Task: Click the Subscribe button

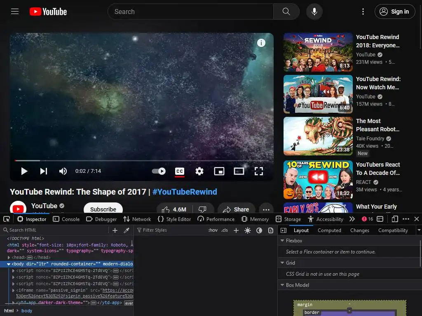Action: 103,209
